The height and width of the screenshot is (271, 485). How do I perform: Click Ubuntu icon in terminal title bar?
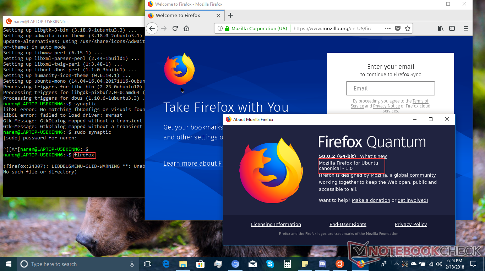click(9, 21)
